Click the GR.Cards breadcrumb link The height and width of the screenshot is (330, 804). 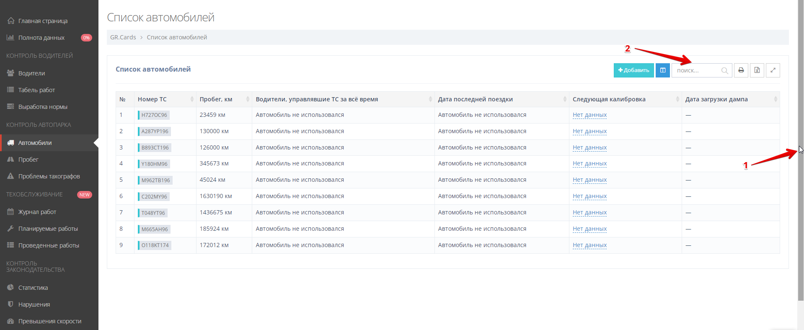click(123, 37)
